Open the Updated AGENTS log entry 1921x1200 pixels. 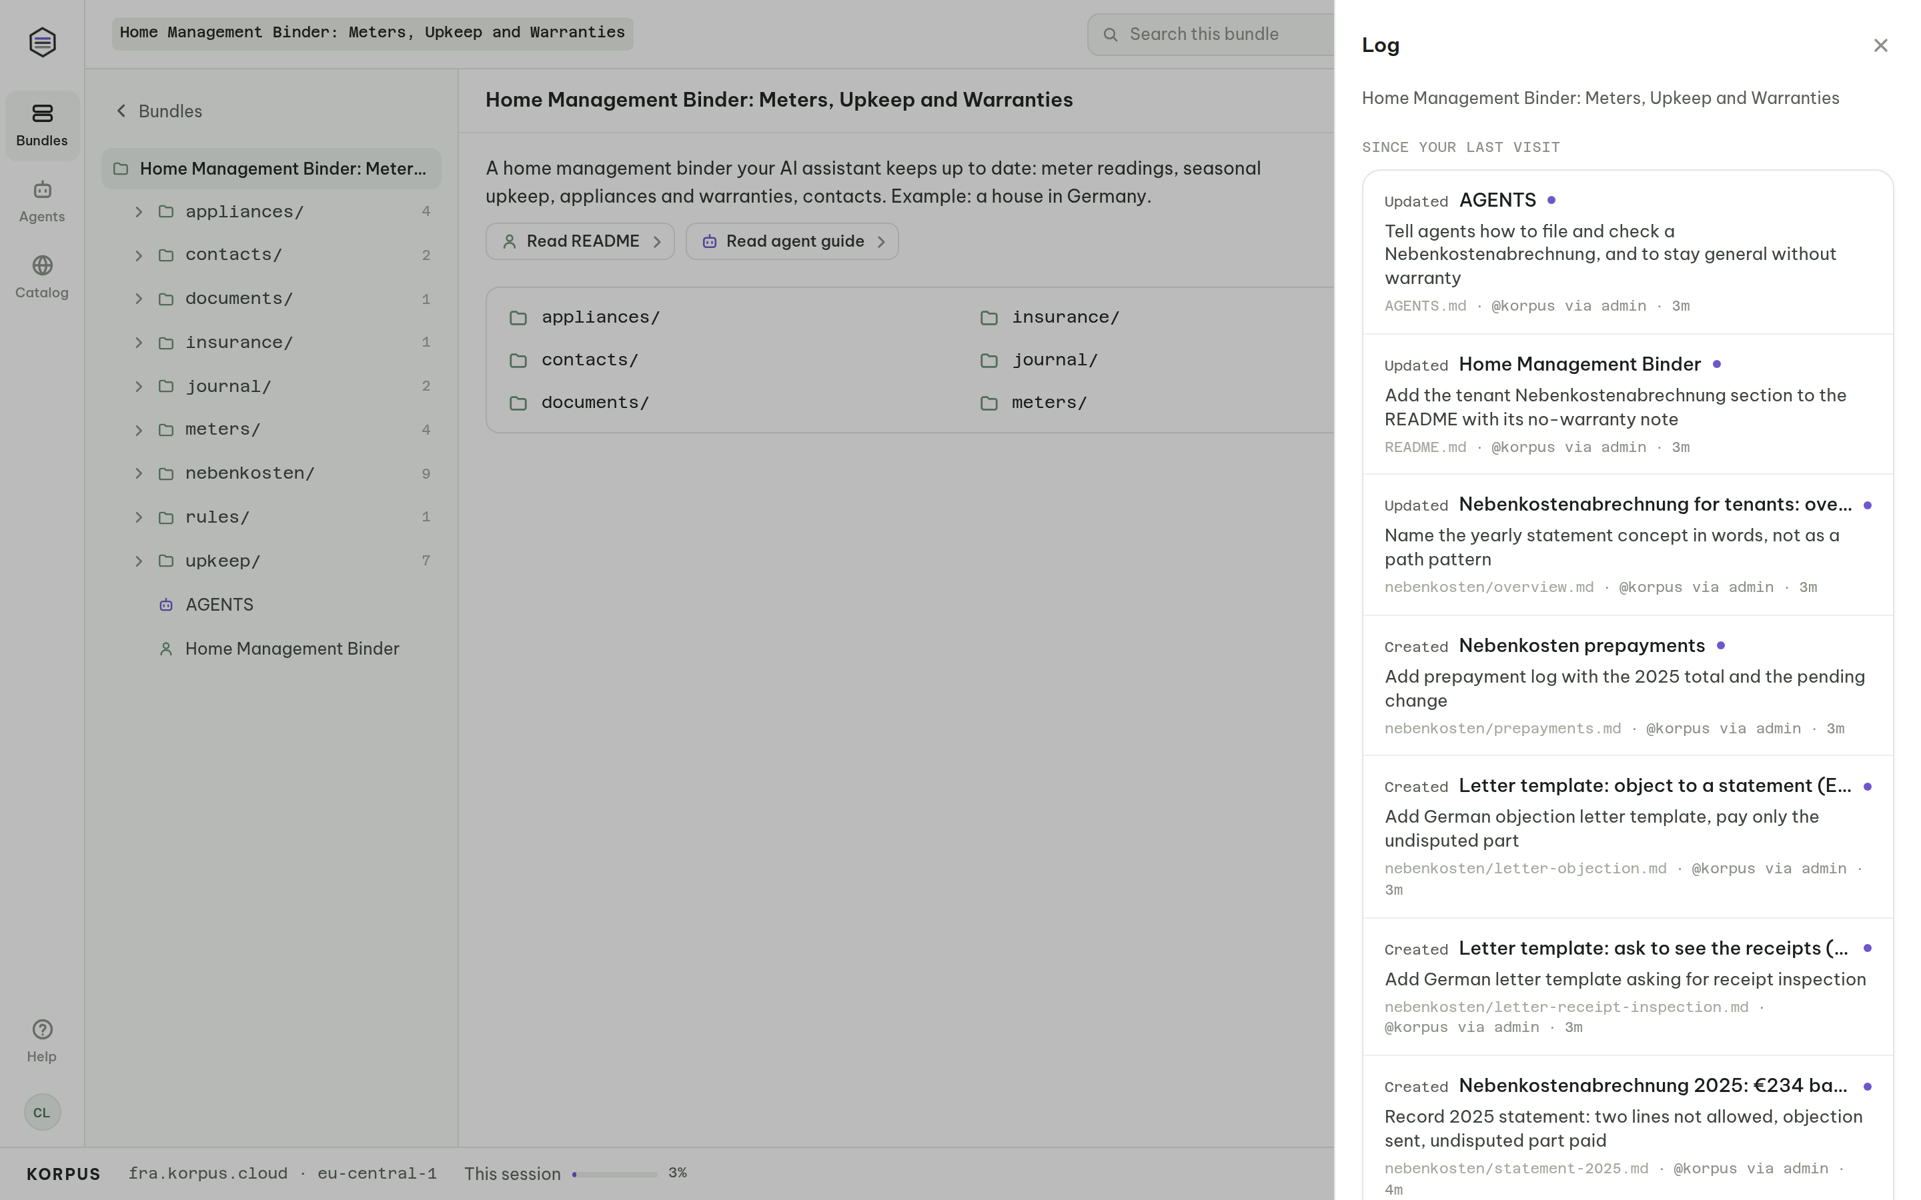coord(1628,253)
